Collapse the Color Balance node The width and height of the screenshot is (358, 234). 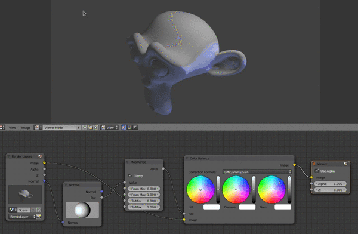187,158
